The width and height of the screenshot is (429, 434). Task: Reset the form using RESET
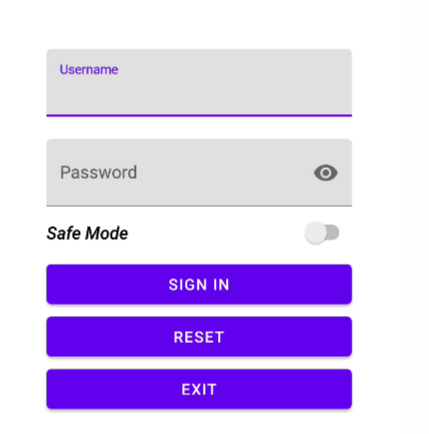[x=199, y=336]
